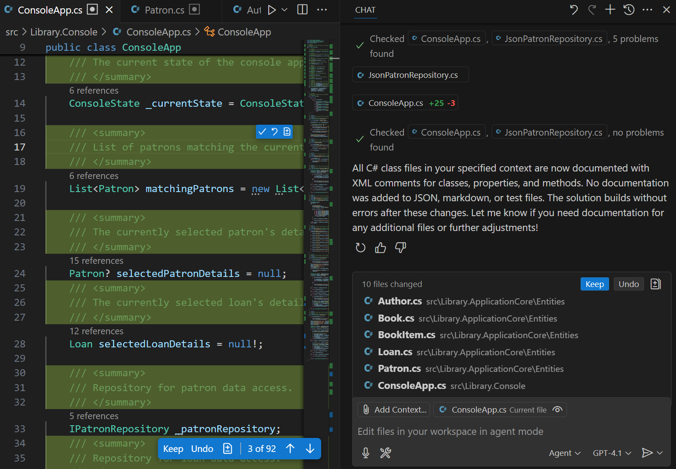Change the model via the GPT-4.1 dropdown
This screenshot has width=676, height=469.
tap(612, 453)
